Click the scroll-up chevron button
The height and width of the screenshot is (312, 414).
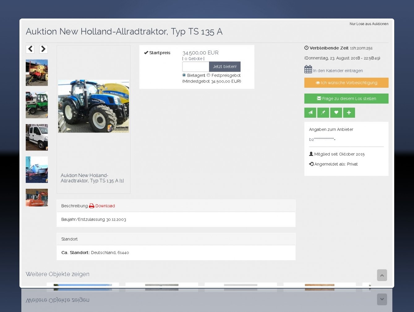[x=382, y=275]
